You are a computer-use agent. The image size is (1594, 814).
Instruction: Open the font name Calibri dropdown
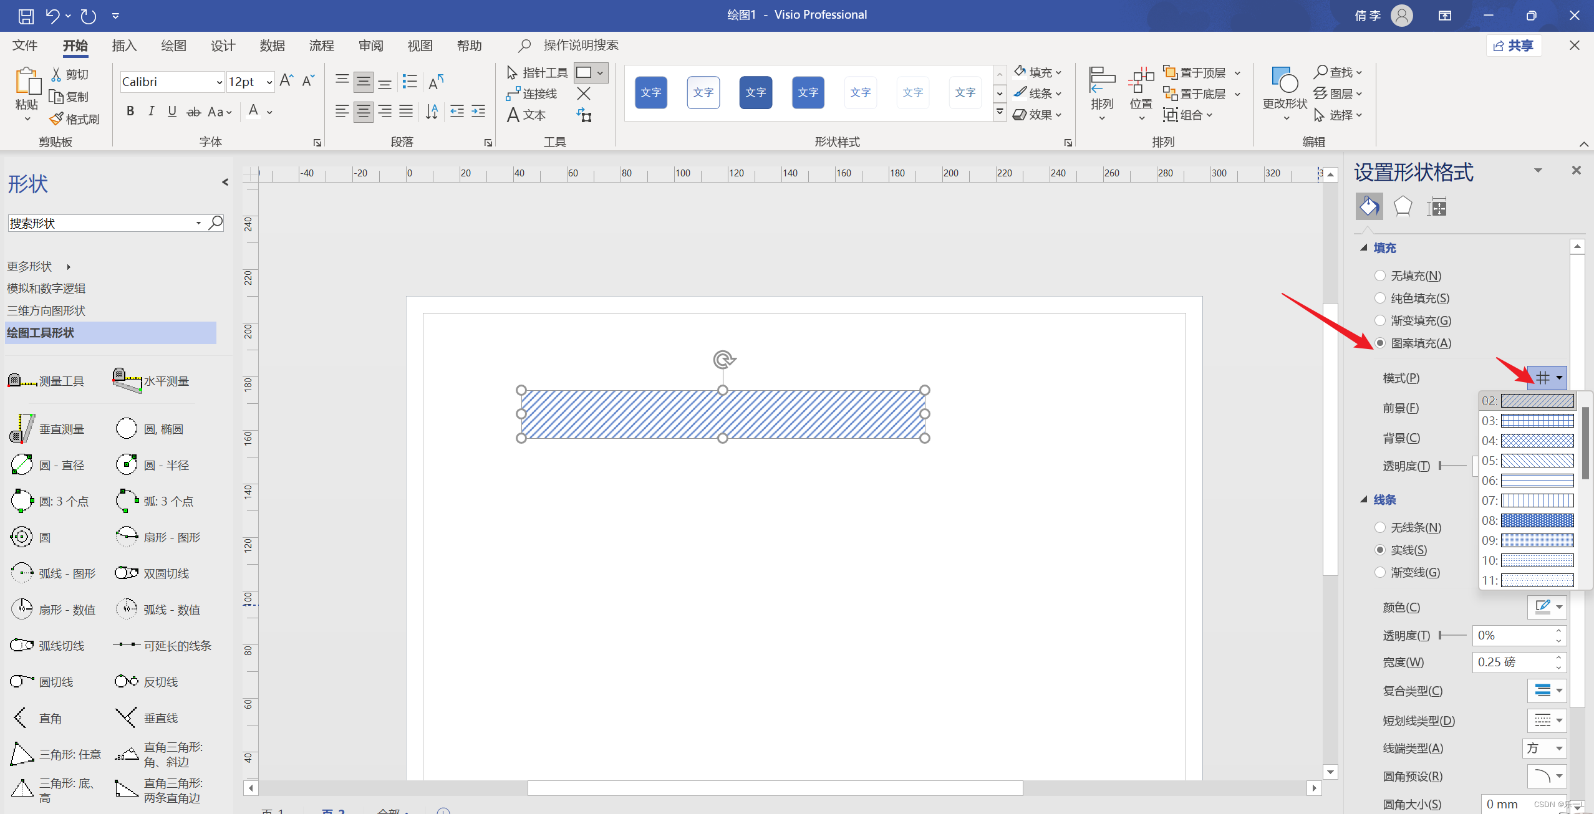point(219,82)
